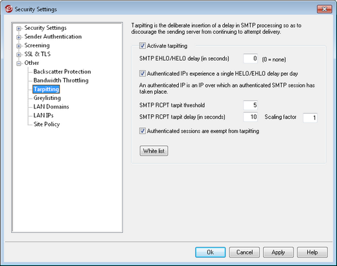Select Greylisting in the tree
This screenshot has height=266, width=337.
[47, 98]
